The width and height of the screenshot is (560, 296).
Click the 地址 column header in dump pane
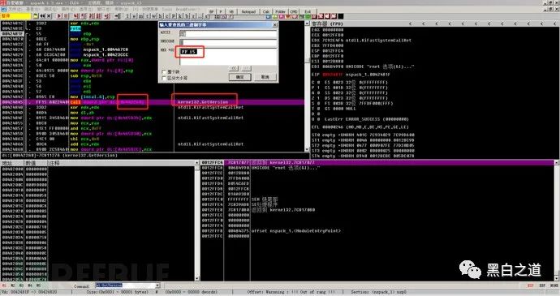(12, 163)
